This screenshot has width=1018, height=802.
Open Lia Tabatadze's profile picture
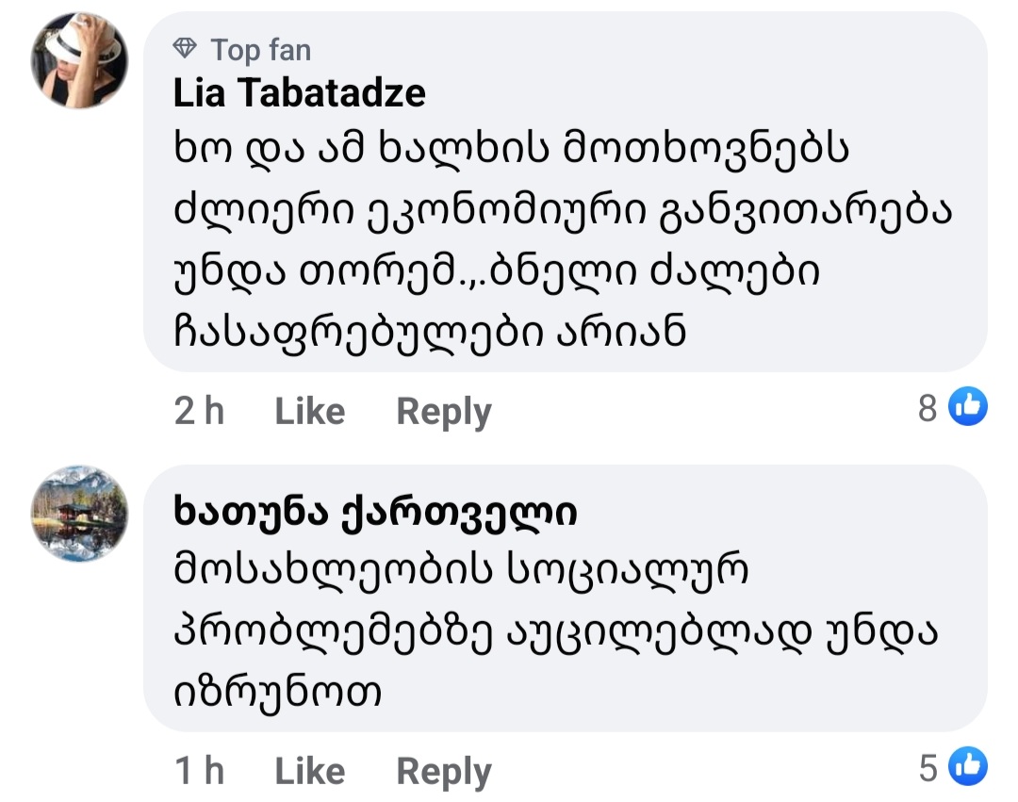[80, 62]
